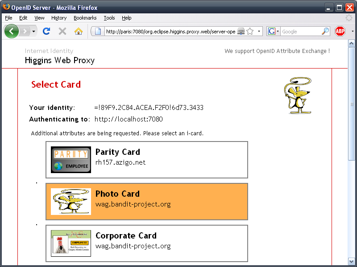Click the Photo Card mouse thumbnail
The height and width of the screenshot is (267, 357).
[71, 202]
